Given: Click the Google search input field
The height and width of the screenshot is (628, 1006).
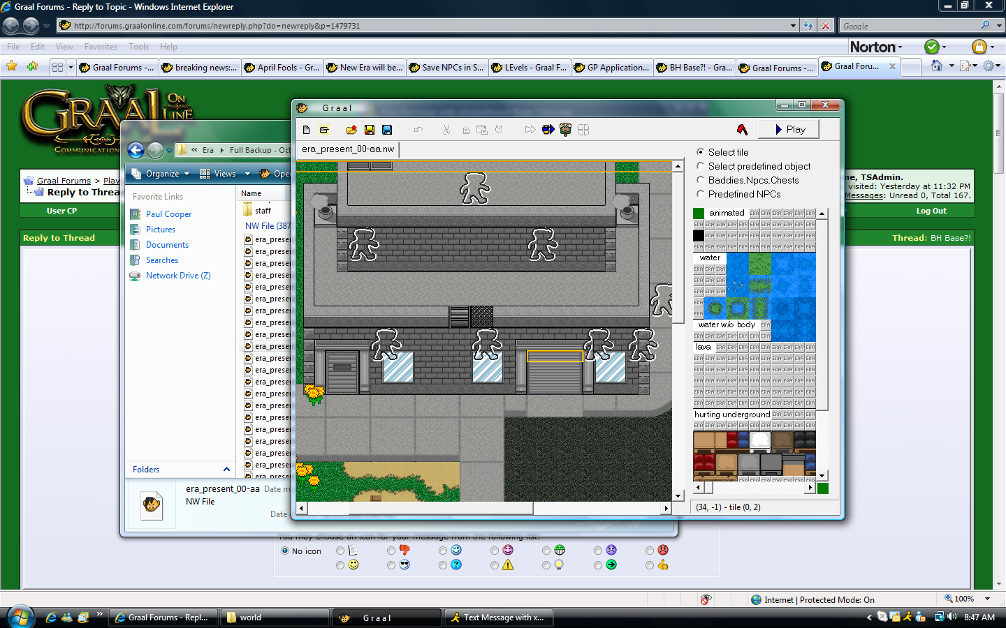Looking at the screenshot, I should tap(908, 26).
